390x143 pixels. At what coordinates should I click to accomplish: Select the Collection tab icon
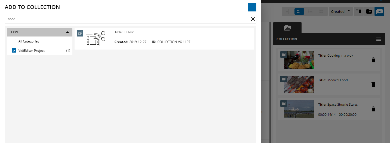(287, 28)
